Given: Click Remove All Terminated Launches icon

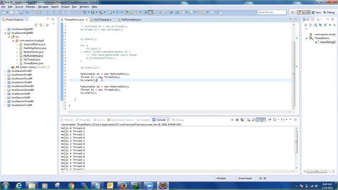Looking at the screenshot, I should [242, 120].
